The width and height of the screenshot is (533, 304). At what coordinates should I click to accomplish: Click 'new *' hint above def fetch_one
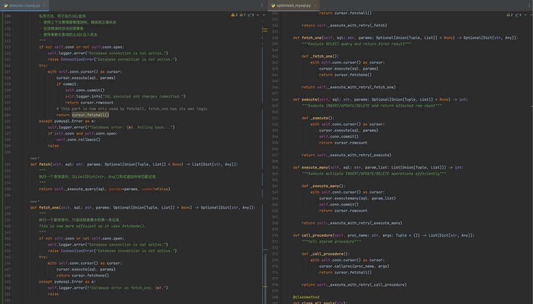pos(35,201)
